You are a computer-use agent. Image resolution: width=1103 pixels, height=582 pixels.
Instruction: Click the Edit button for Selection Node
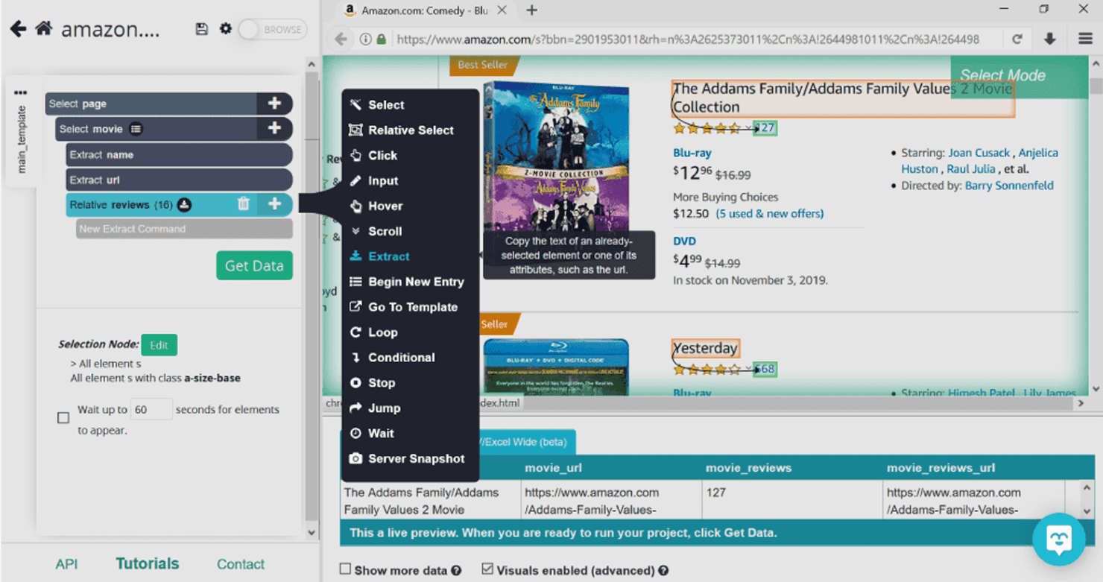(159, 345)
